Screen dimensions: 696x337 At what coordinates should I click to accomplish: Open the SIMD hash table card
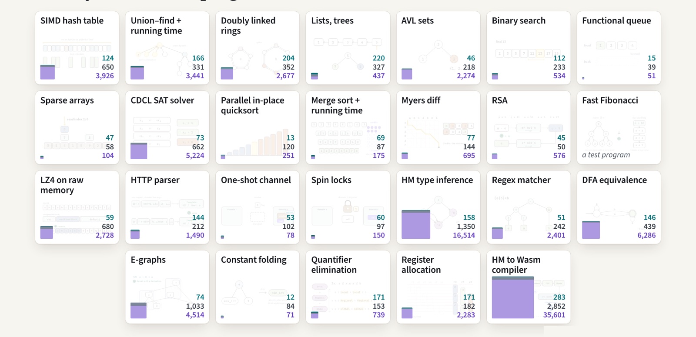pyautogui.click(x=77, y=48)
